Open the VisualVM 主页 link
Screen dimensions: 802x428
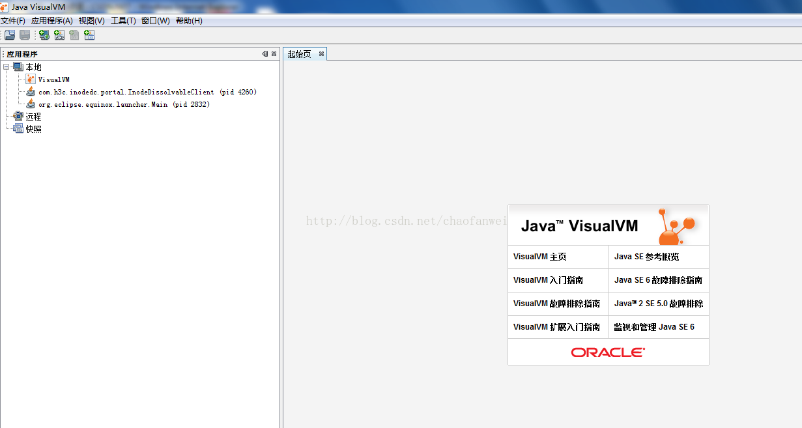pos(540,257)
